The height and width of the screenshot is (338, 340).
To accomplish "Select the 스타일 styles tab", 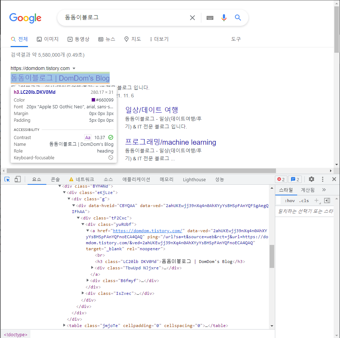I will (x=286, y=190).
